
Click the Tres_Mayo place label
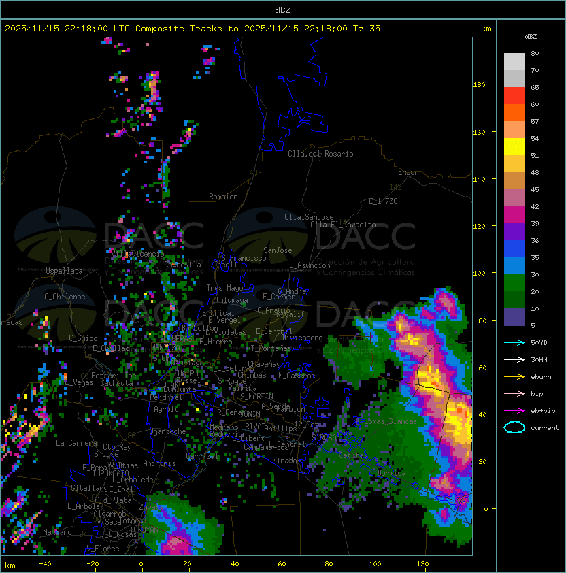(224, 288)
